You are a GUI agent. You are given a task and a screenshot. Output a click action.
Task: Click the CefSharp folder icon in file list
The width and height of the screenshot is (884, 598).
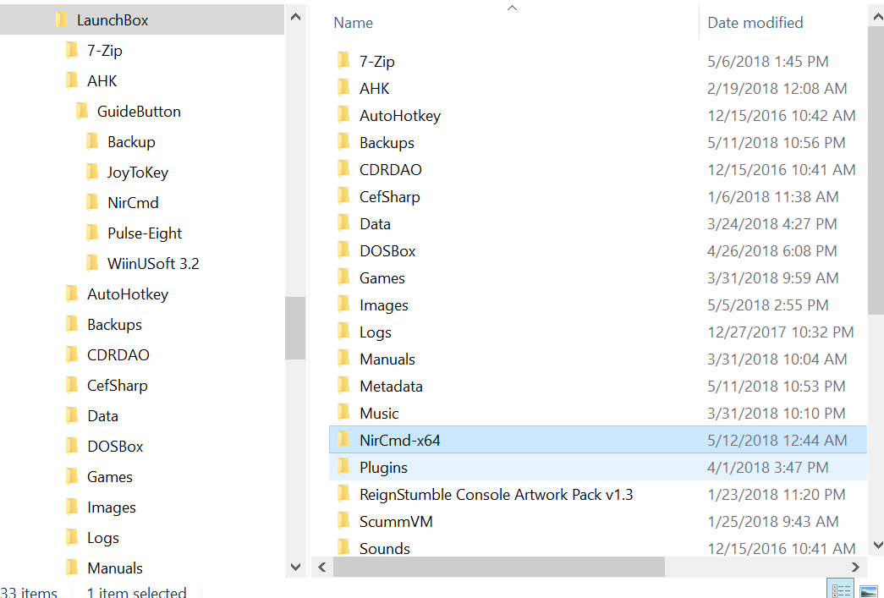coord(343,196)
